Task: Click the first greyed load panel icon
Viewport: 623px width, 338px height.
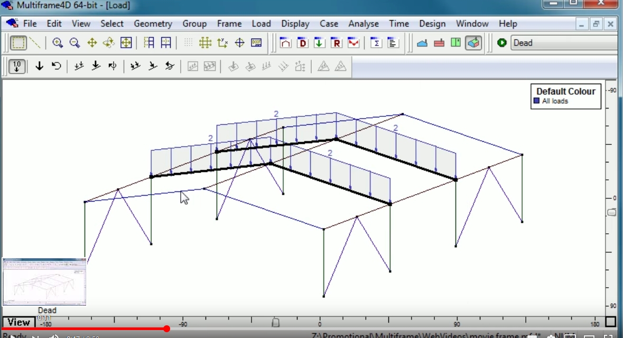Action: [193, 66]
